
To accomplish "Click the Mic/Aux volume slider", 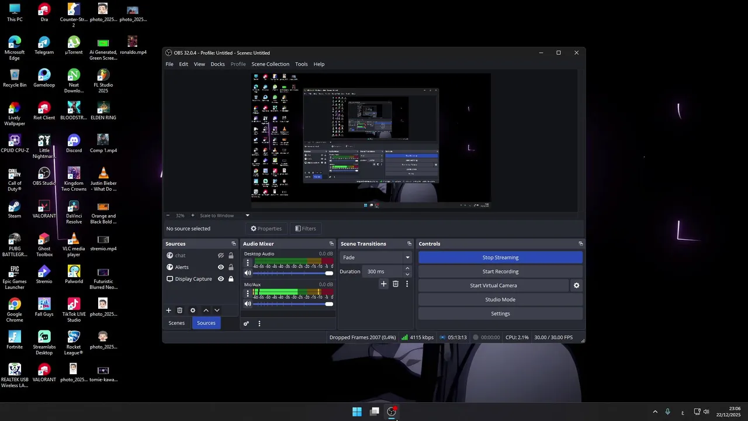I will [293, 303].
